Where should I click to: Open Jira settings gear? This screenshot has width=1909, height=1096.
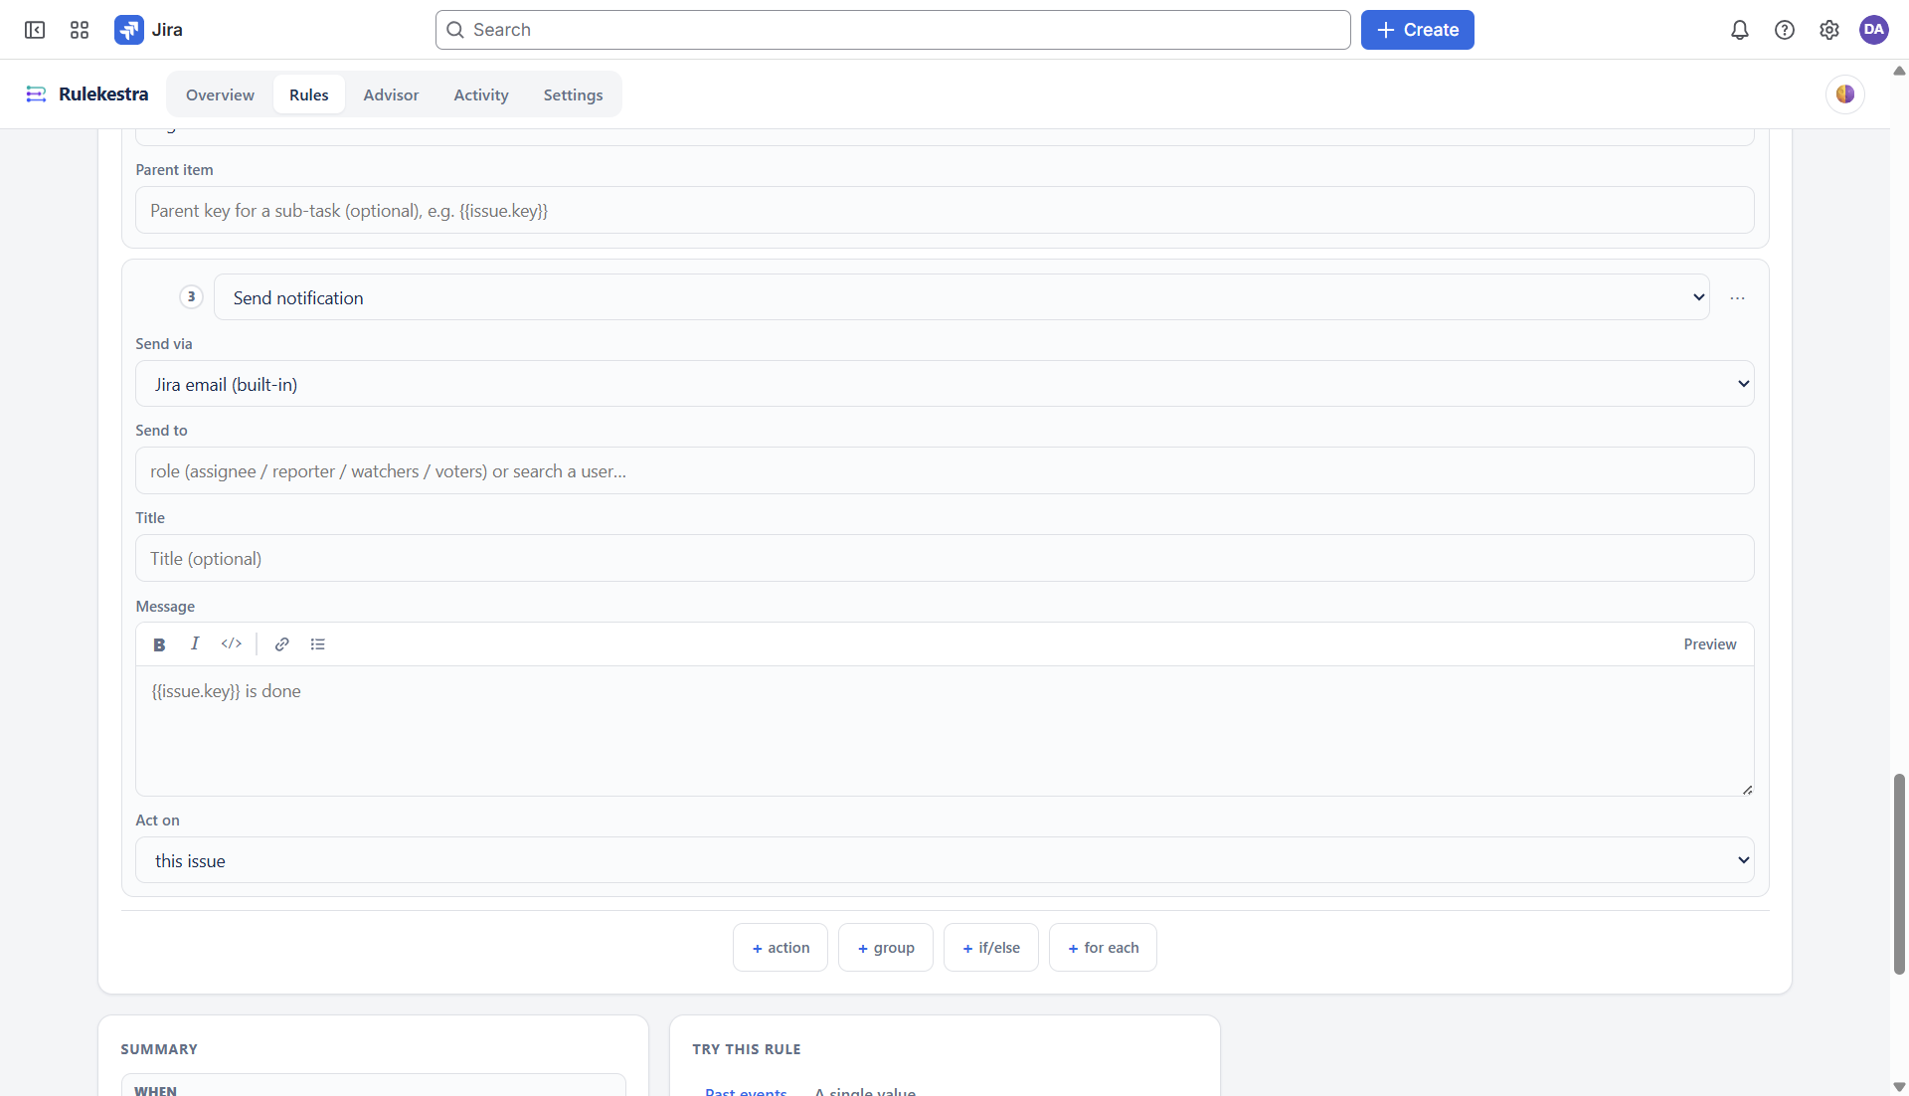point(1828,30)
